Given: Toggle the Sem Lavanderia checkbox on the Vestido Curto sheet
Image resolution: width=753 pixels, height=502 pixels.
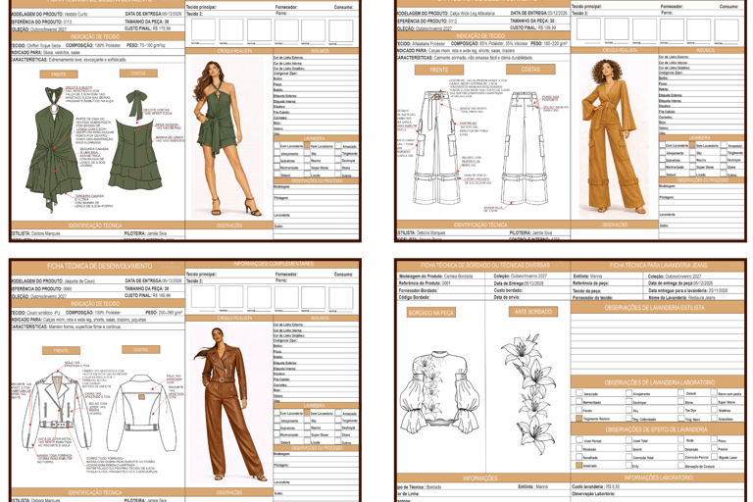Looking at the screenshot, I should 307,145.
